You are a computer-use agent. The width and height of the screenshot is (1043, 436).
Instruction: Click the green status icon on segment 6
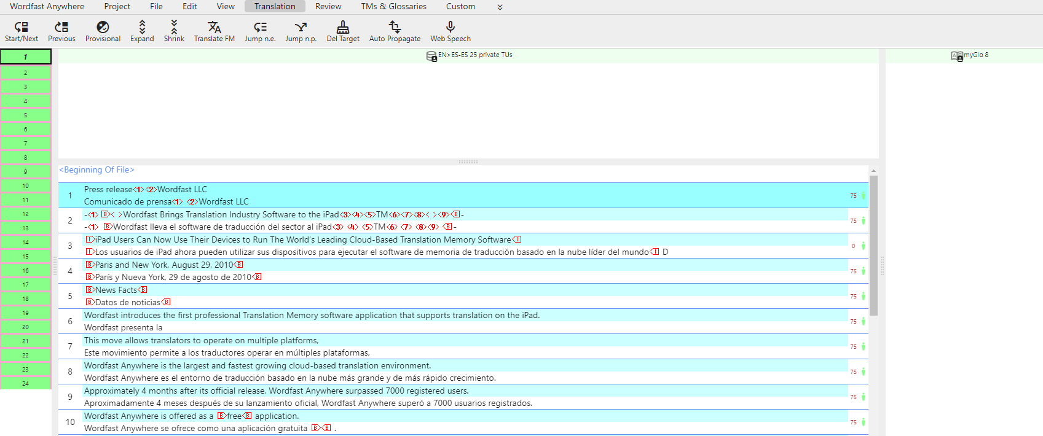tap(864, 321)
